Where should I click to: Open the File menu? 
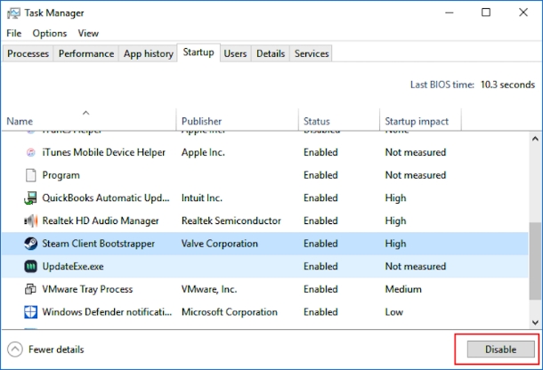point(14,33)
